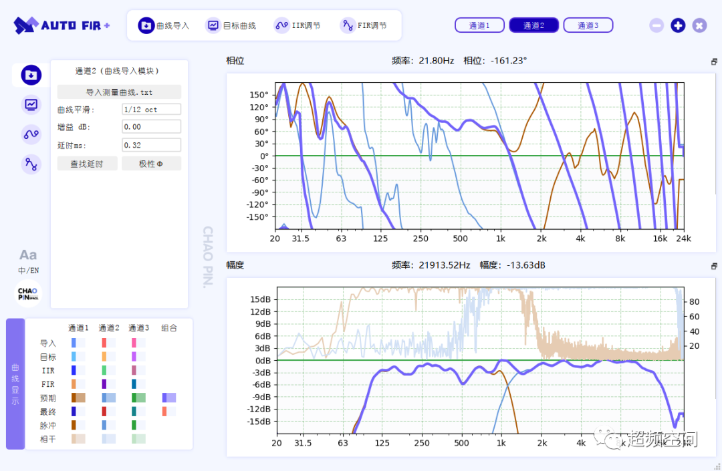This screenshot has height=471, width=722.
Task: Toggle 通道3 IIR curve visibility
Action: pyautogui.click(x=138, y=370)
